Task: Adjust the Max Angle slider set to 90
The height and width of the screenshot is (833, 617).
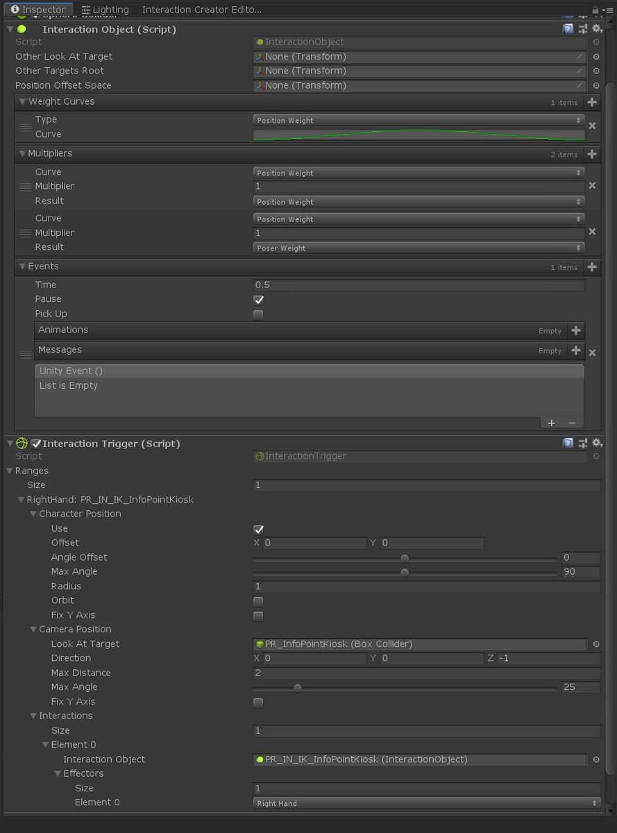Action: [405, 572]
